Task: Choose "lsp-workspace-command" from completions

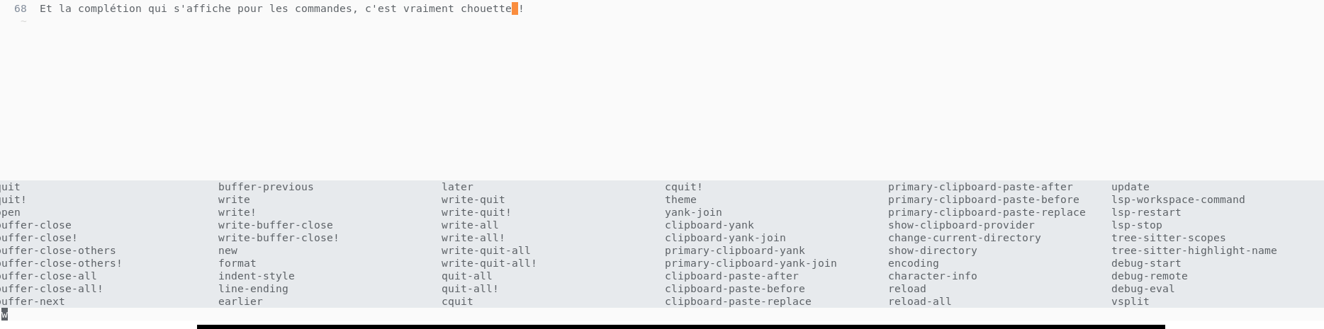Action: click(1178, 200)
